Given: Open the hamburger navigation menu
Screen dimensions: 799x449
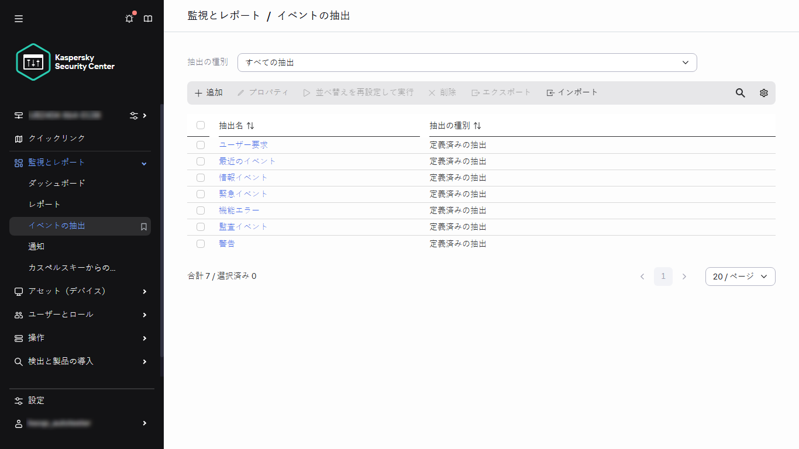Looking at the screenshot, I should pos(18,18).
